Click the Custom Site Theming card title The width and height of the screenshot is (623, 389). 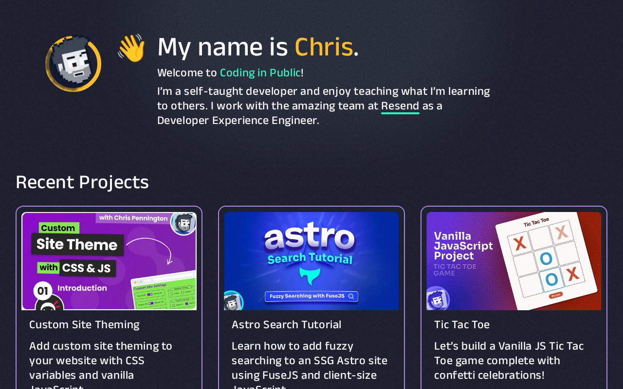tap(84, 325)
